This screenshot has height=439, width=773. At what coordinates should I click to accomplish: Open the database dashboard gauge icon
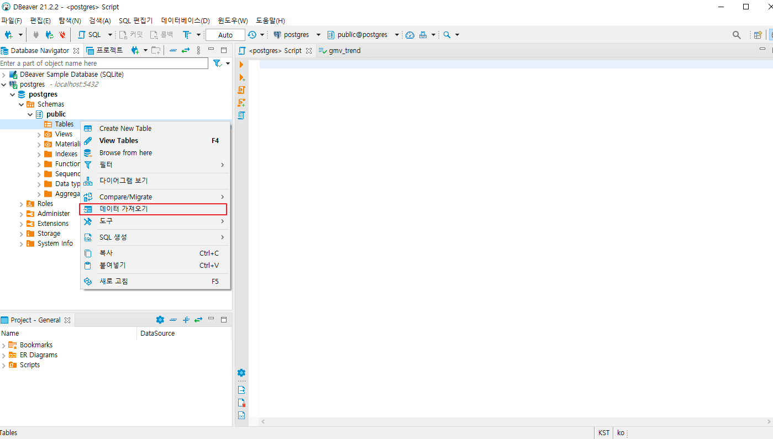(410, 35)
